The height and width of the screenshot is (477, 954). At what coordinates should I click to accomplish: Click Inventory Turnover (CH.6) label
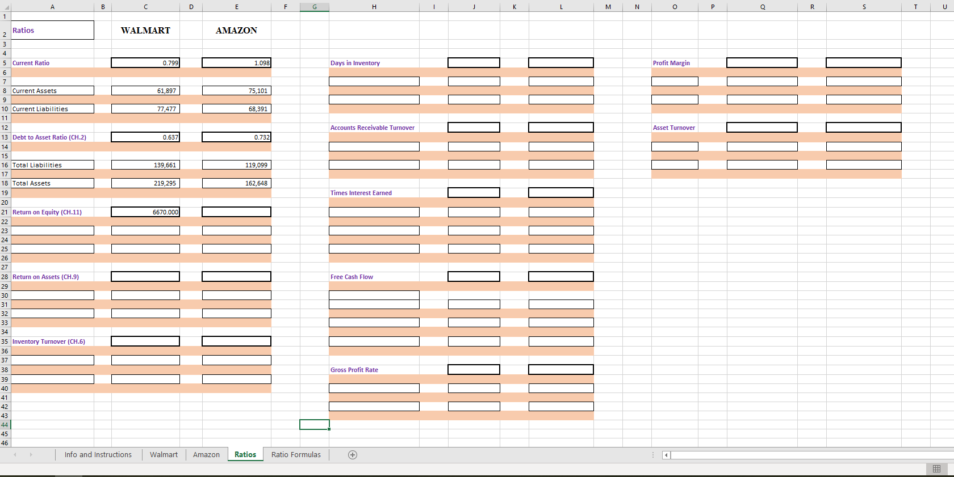click(x=49, y=341)
